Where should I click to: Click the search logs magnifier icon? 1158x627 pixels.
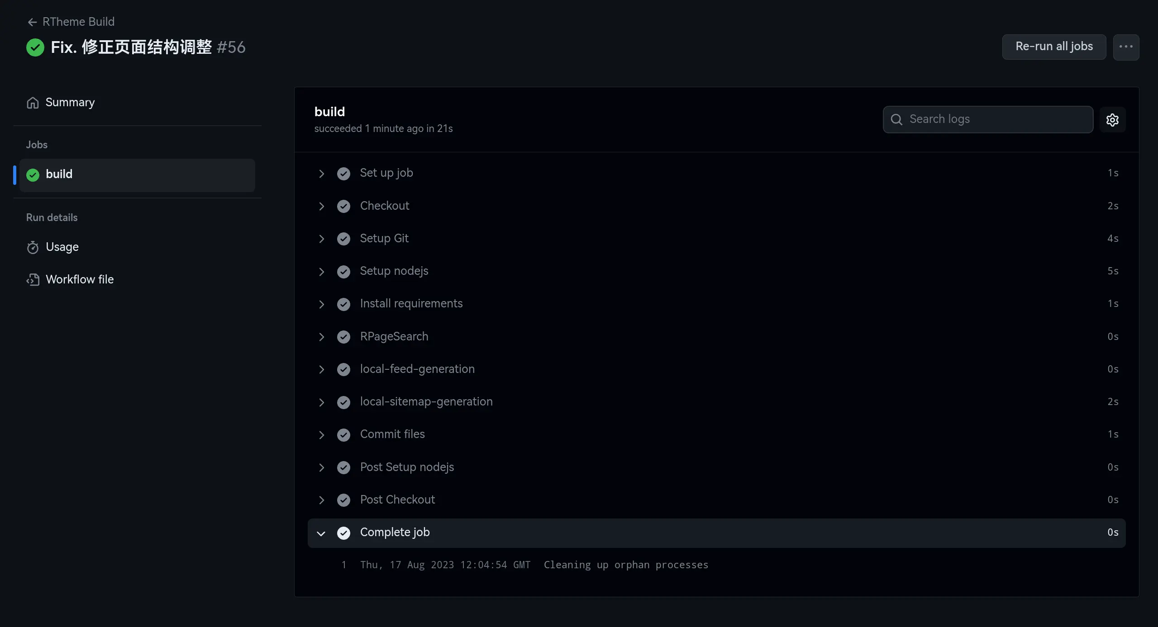pyautogui.click(x=897, y=120)
